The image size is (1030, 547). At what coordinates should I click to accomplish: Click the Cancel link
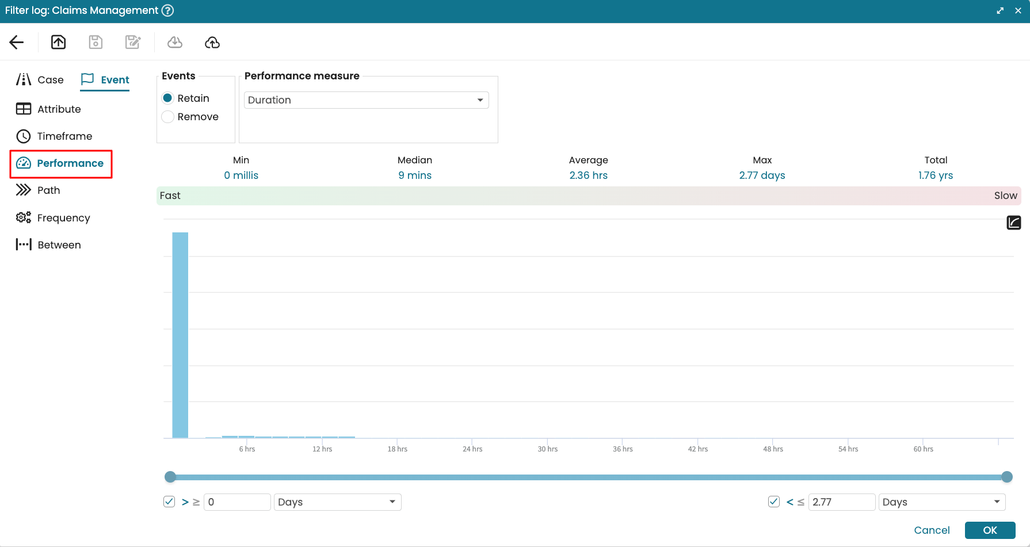click(932, 530)
